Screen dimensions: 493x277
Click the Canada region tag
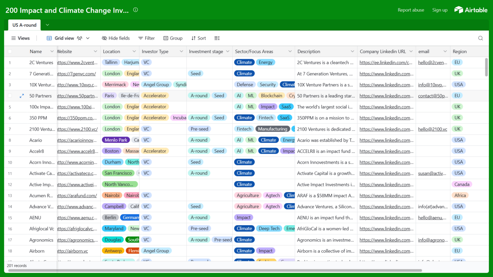[x=462, y=184]
